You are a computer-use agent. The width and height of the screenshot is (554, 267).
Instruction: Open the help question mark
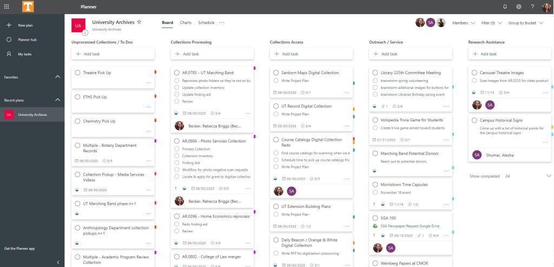coord(532,6)
